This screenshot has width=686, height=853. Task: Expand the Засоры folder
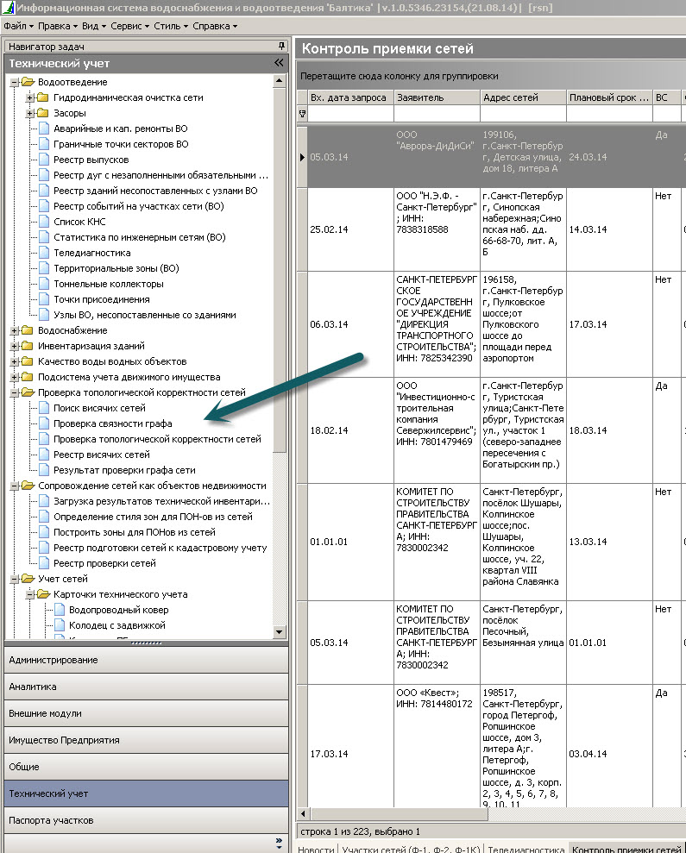[x=30, y=113]
